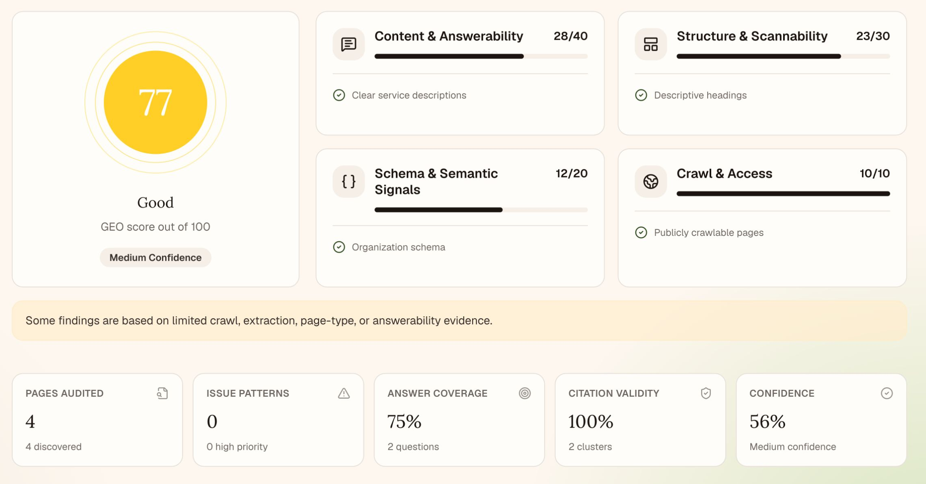This screenshot has height=484, width=926.
Task: Click the '2 clusters' text
Action: [590, 447]
